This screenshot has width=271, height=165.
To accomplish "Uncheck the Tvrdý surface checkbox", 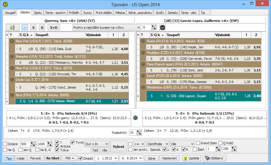I will [x=73, y=142].
